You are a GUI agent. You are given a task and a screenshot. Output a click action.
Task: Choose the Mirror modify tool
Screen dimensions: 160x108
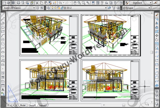pyautogui.click(x=157, y=23)
